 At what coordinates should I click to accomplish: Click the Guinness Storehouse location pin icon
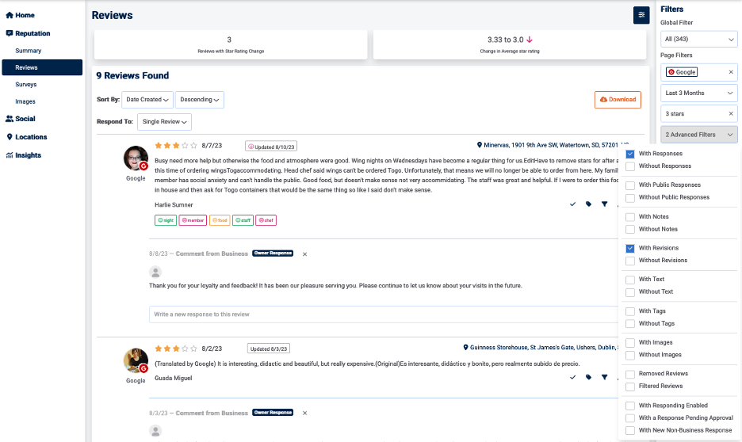pos(465,348)
